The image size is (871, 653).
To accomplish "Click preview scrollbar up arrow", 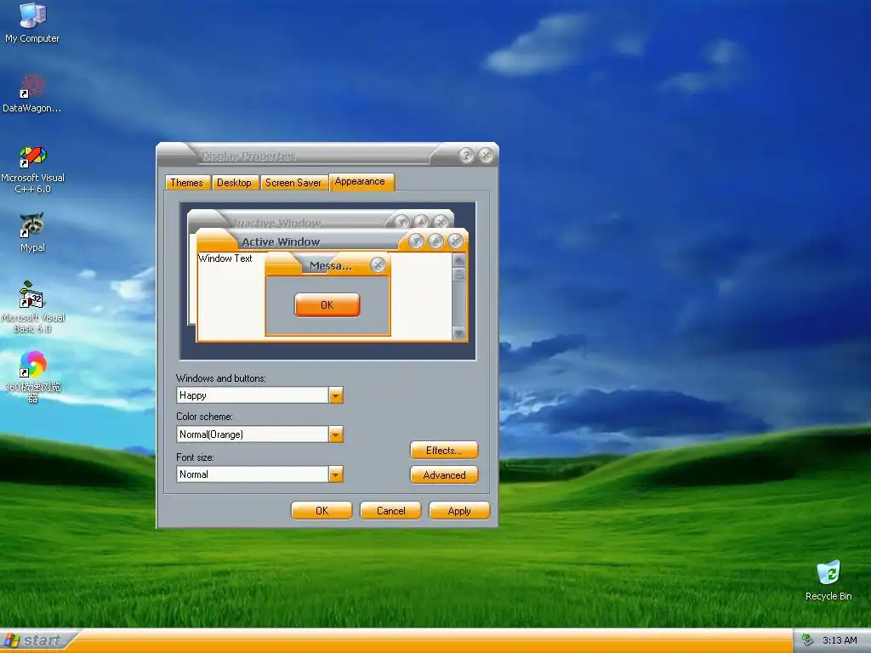I will click(458, 259).
